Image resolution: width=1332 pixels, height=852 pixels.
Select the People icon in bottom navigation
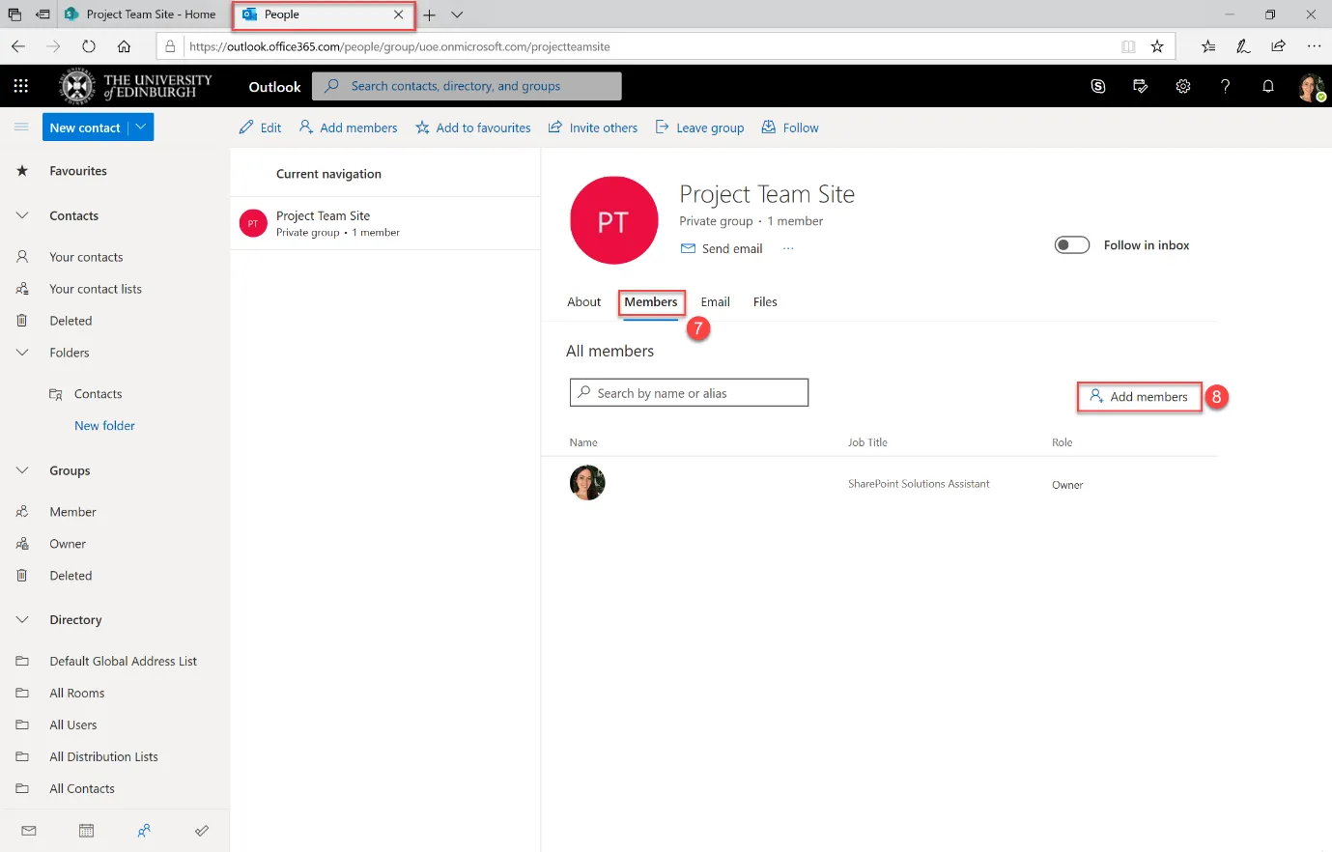144,831
